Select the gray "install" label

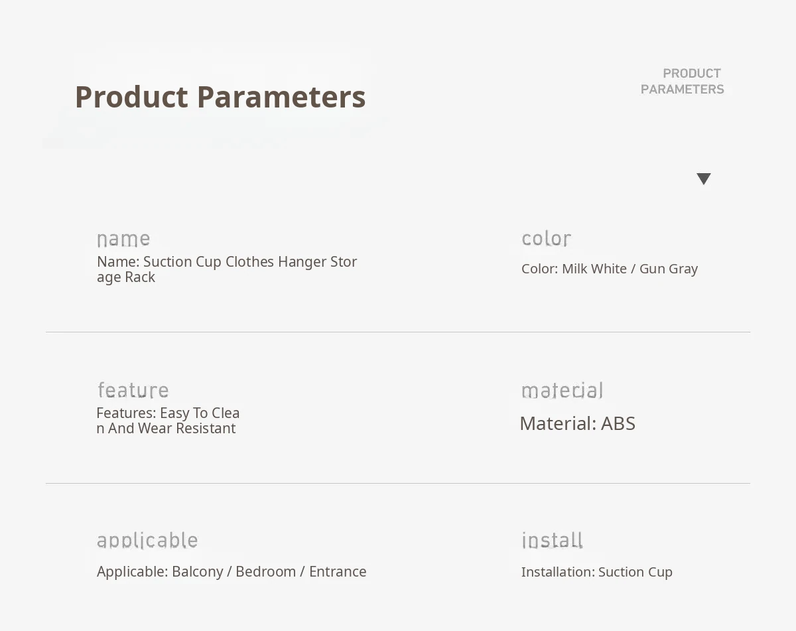552,541
